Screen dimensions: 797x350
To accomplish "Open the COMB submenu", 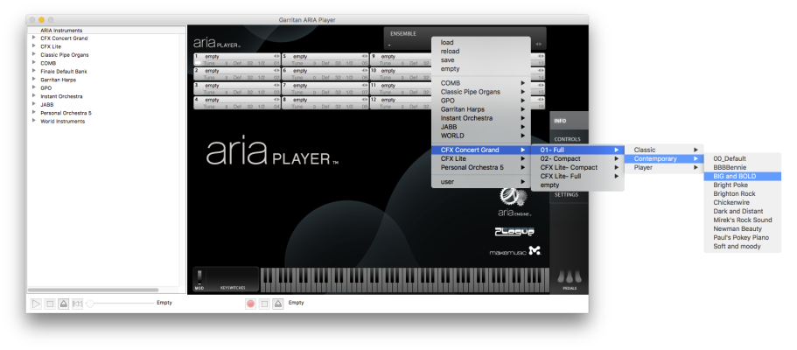I will coord(481,83).
